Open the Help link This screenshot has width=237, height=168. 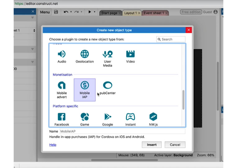point(53,145)
